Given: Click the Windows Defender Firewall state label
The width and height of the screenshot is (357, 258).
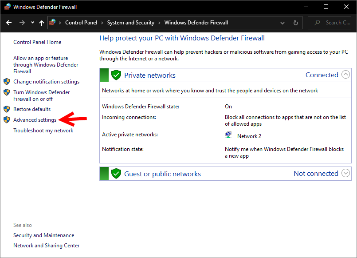Looking at the screenshot, I should point(141,107).
